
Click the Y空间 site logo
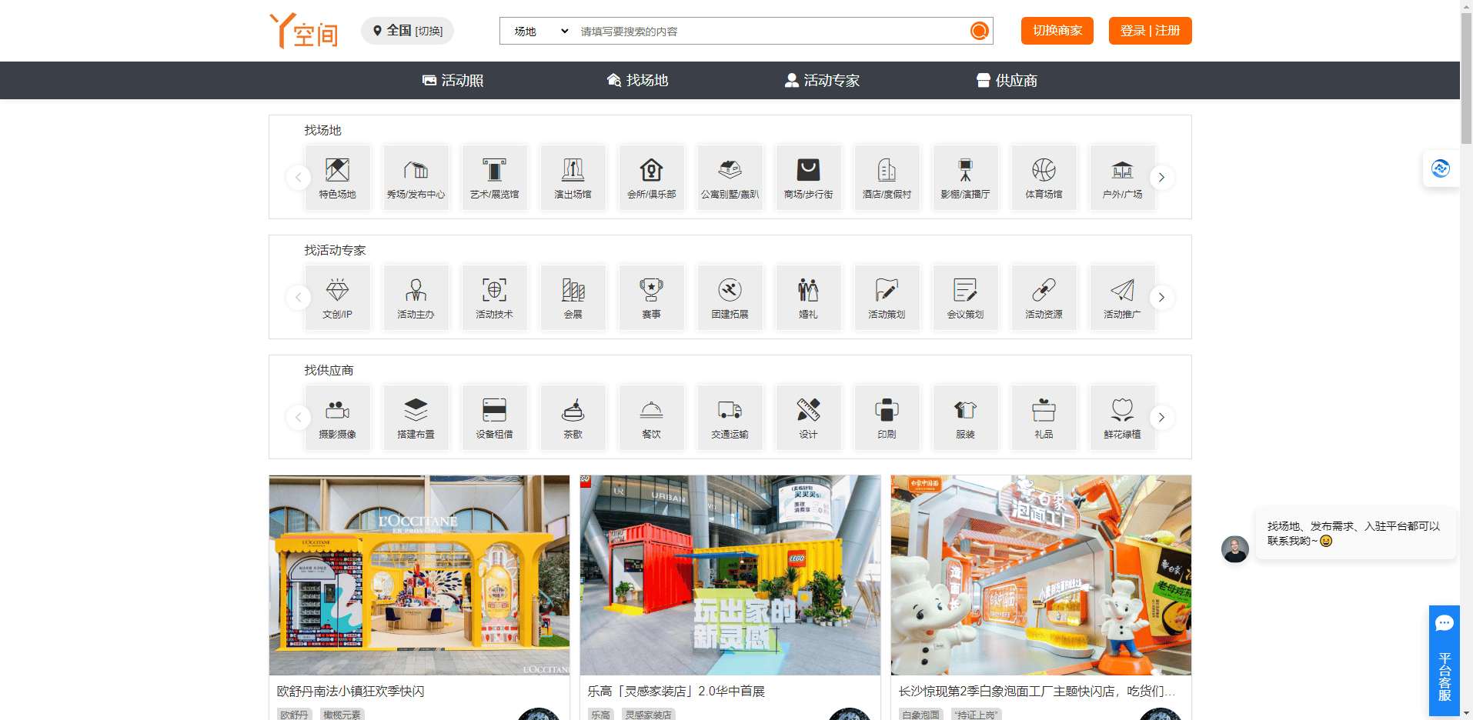coord(304,31)
